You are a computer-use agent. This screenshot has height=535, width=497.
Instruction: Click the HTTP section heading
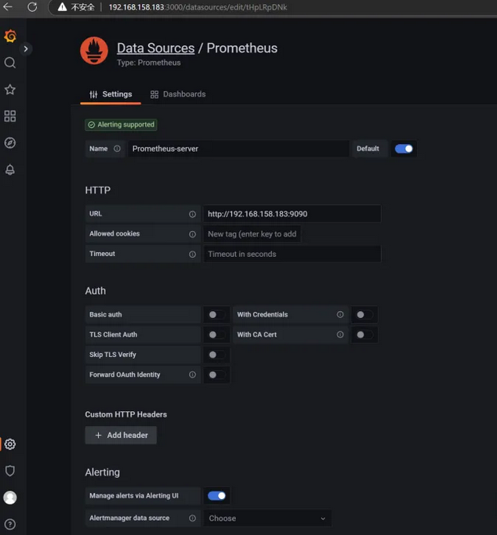[98, 190]
